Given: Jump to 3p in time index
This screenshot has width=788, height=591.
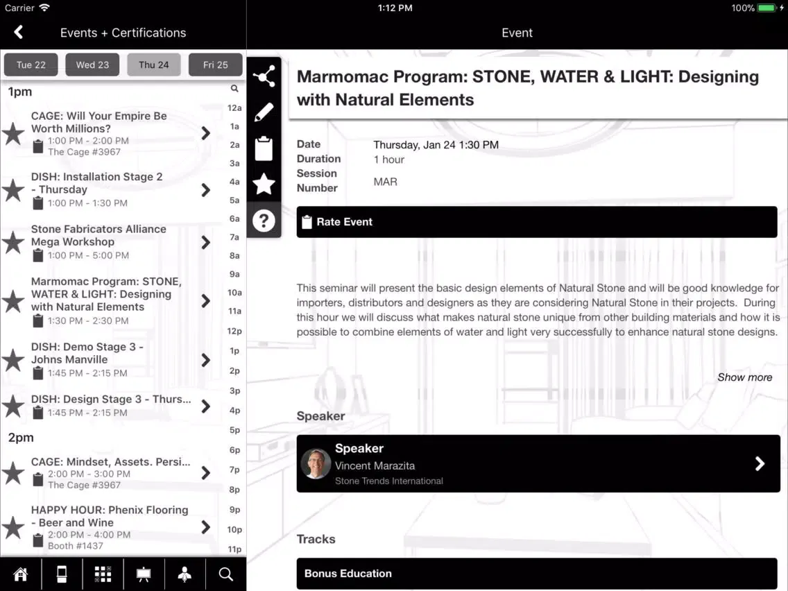Looking at the screenshot, I should [x=234, y=391].
